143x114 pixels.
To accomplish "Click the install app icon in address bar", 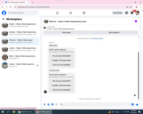I will (x=127, y=7).
